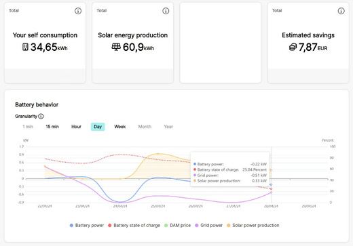
Task: Click the 34,65 kWh self consumption value
Action: coord(49,47)
